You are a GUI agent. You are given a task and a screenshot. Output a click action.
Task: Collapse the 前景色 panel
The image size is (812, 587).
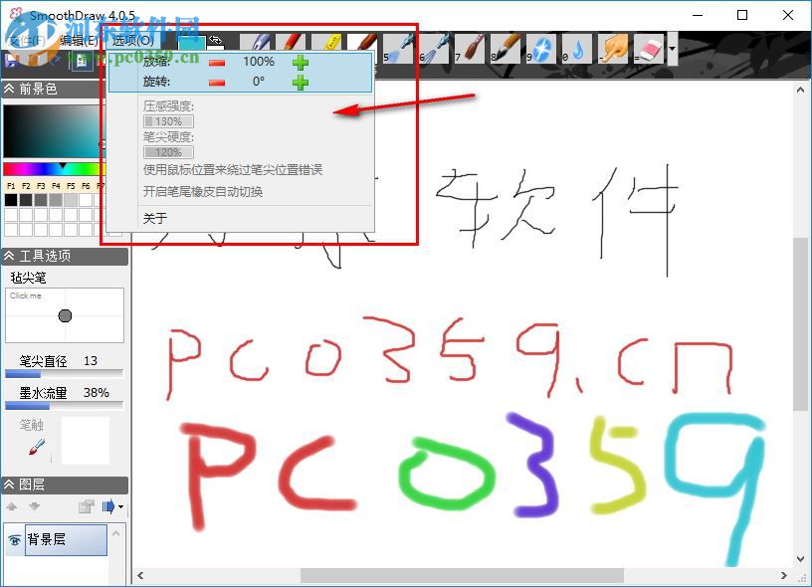(x=10, y=88)
